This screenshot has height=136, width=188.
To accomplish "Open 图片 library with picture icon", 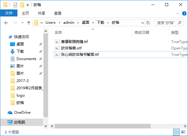I will (20, 66).
